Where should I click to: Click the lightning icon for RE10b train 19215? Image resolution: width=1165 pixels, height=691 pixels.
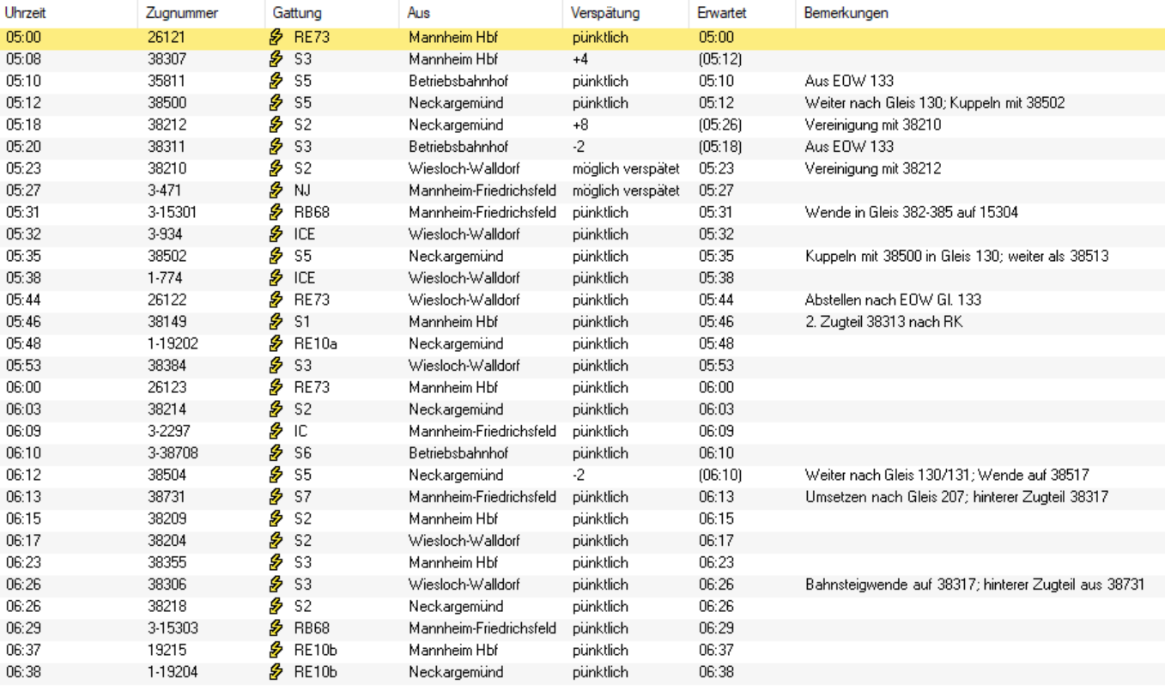tap(276, 650)
